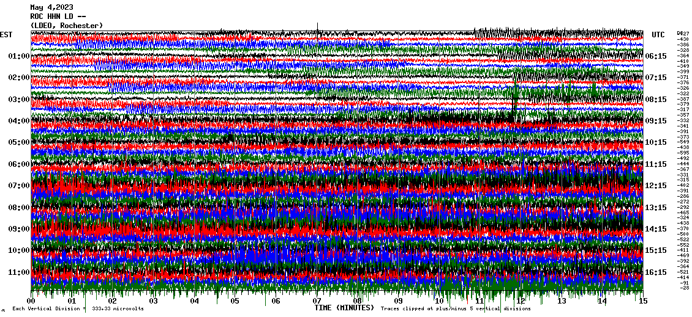Click the EST timezone label
The width and height of the screenshot is (692, 317).
click(x=6, y=35)
